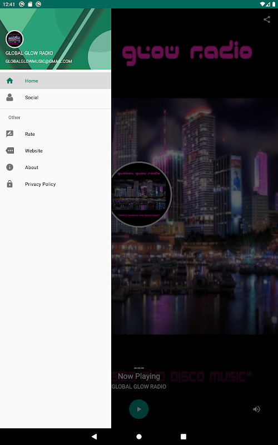This screenshot has height=445, width=278.
Task: Tap the Android back navigation button
Action: [94, 437]
